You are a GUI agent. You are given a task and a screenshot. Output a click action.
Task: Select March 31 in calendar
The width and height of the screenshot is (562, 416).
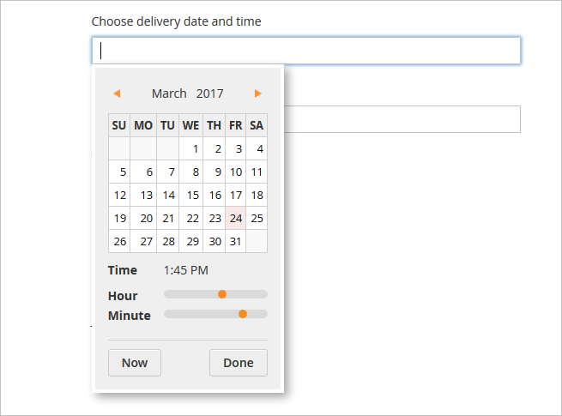(x=236, y=241)
